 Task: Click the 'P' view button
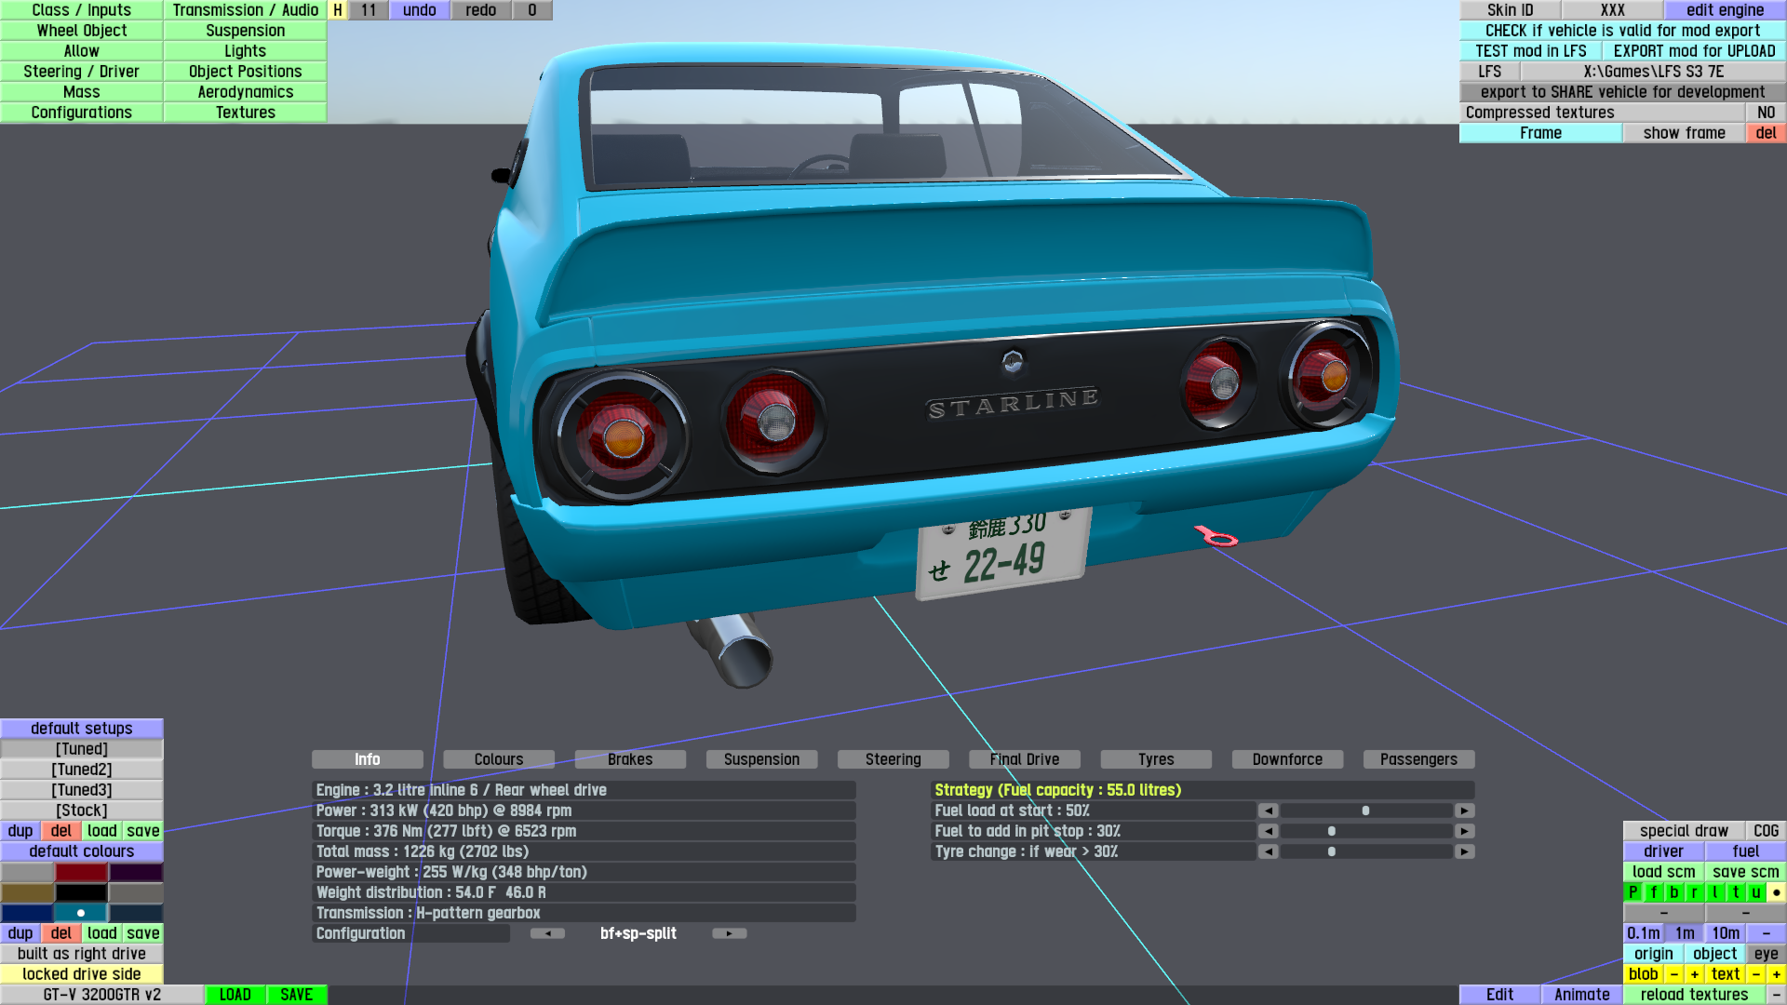1632,892
